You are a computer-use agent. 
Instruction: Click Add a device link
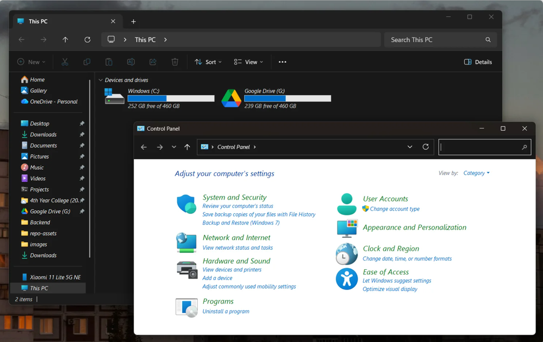click(x=217, y=278)
